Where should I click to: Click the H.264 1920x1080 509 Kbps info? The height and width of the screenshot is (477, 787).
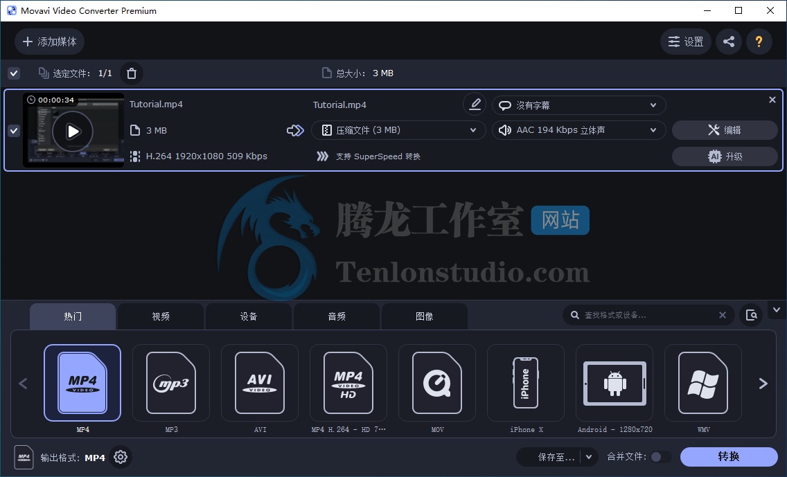pos(206,156)
